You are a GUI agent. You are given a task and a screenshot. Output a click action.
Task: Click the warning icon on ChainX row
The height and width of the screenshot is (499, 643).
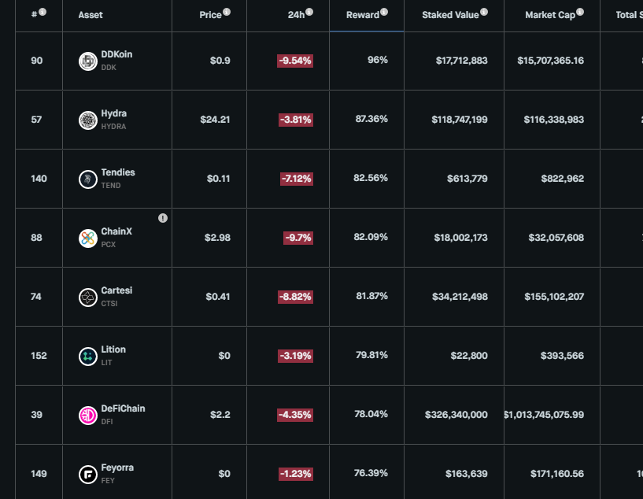point(163,218)
